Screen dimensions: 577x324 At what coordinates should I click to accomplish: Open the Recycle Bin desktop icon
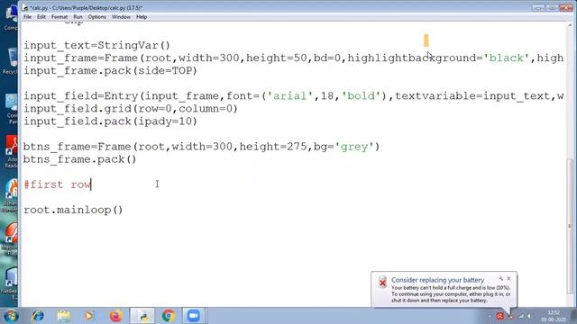(x=11, y=60)
